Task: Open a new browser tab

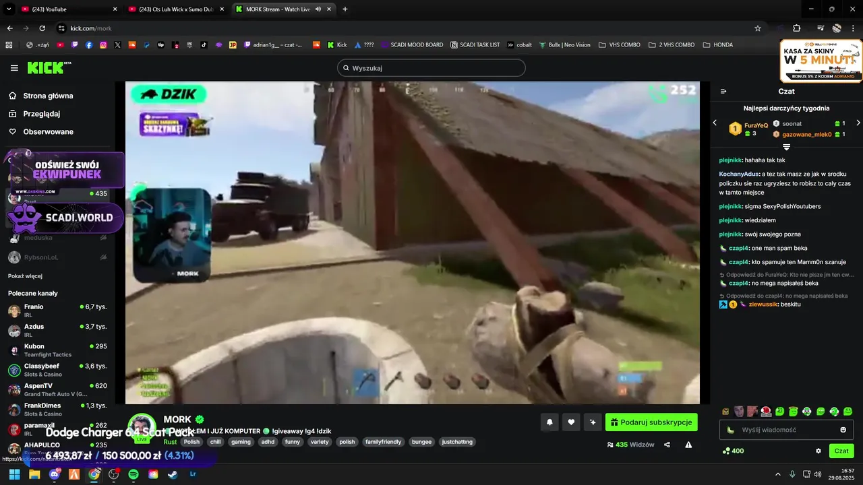Action: (345, 9)
